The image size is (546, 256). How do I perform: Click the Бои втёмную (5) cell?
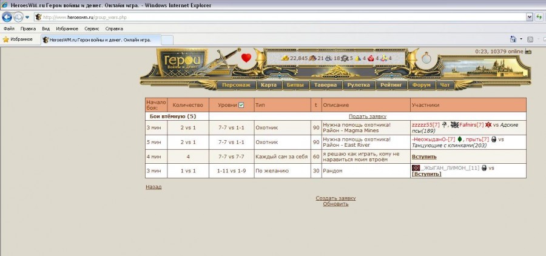point(177,116)
